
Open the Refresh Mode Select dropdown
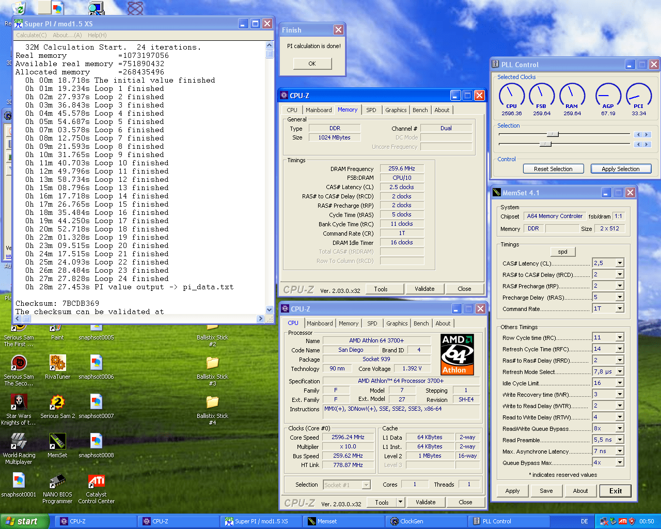620,371
